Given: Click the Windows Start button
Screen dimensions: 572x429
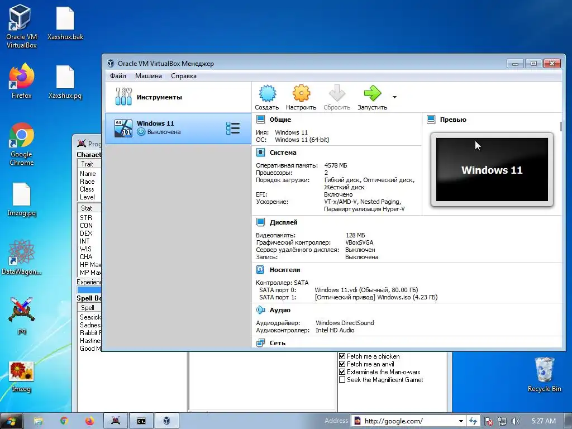Looking at the screenshot, I should [11, 421].
